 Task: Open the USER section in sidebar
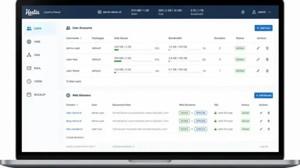tap(40, 28)
